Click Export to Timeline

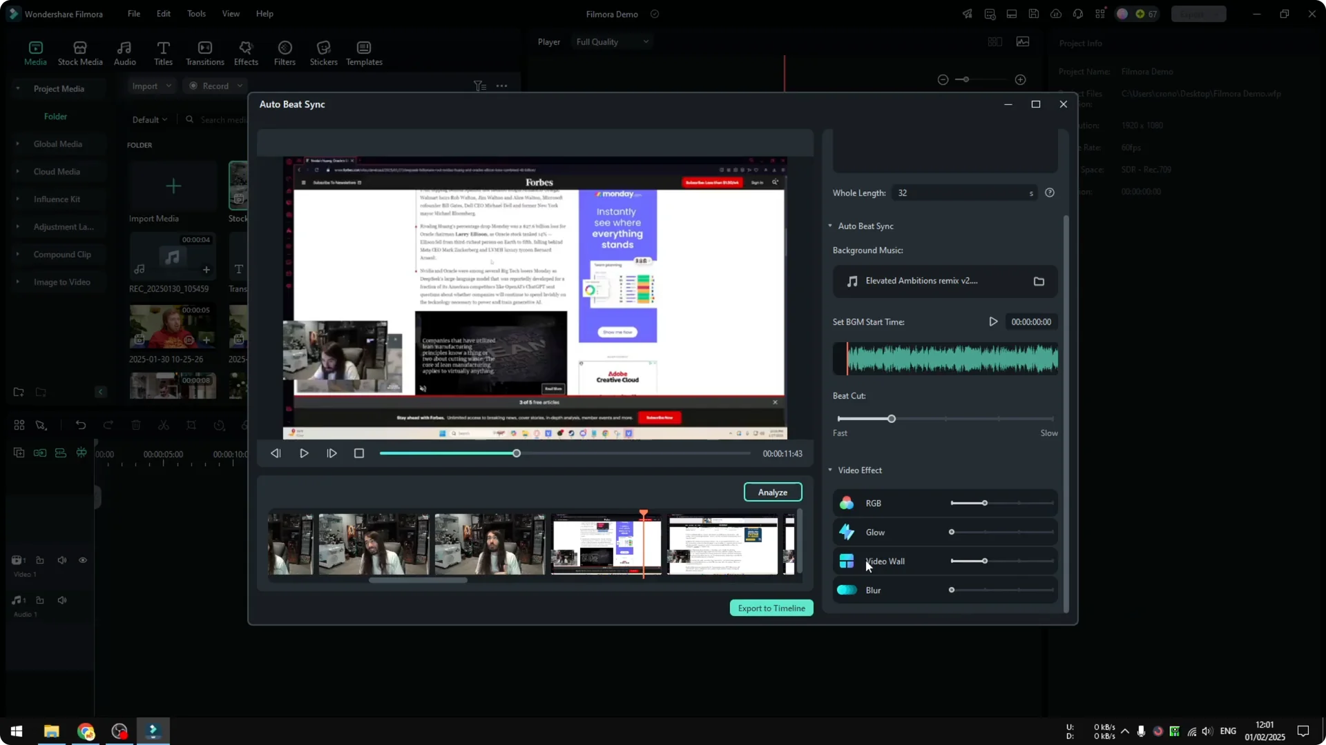771,608
